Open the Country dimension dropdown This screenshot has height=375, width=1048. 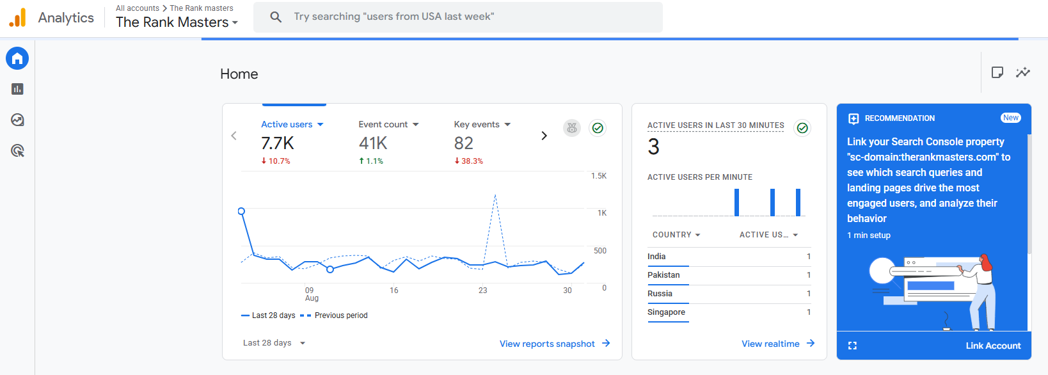coord(676,235)
